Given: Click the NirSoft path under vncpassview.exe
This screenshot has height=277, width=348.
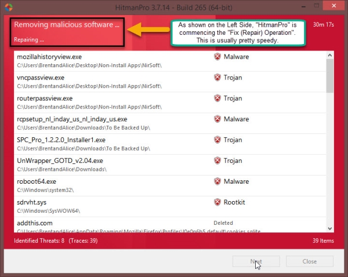Looking at the screenshot, I should tap(89, 86).
